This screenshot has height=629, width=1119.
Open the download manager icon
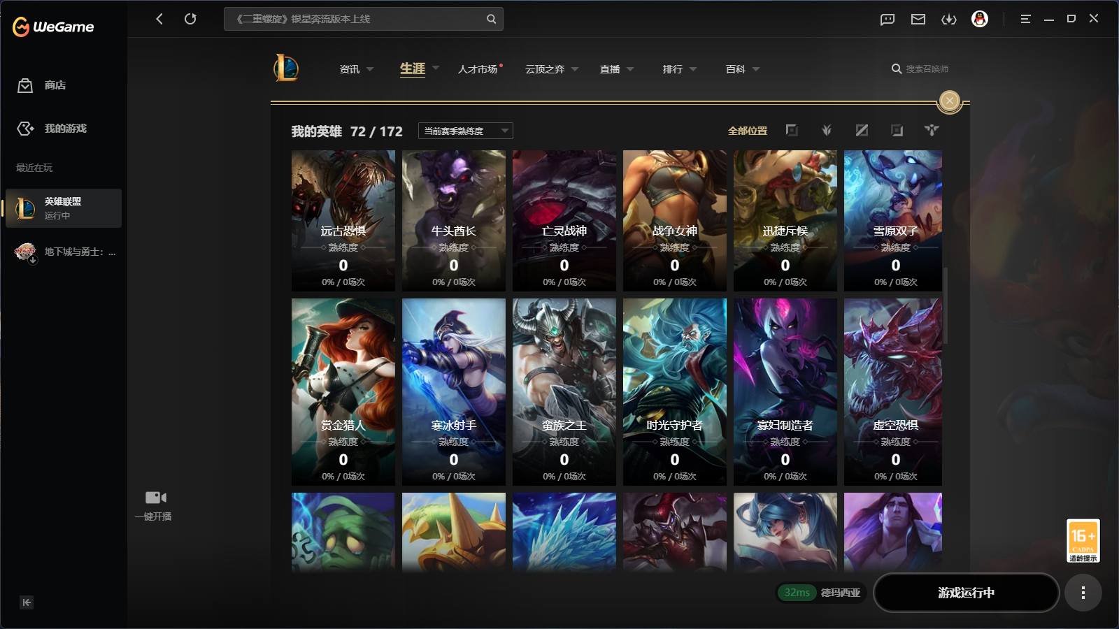(949, 19)
